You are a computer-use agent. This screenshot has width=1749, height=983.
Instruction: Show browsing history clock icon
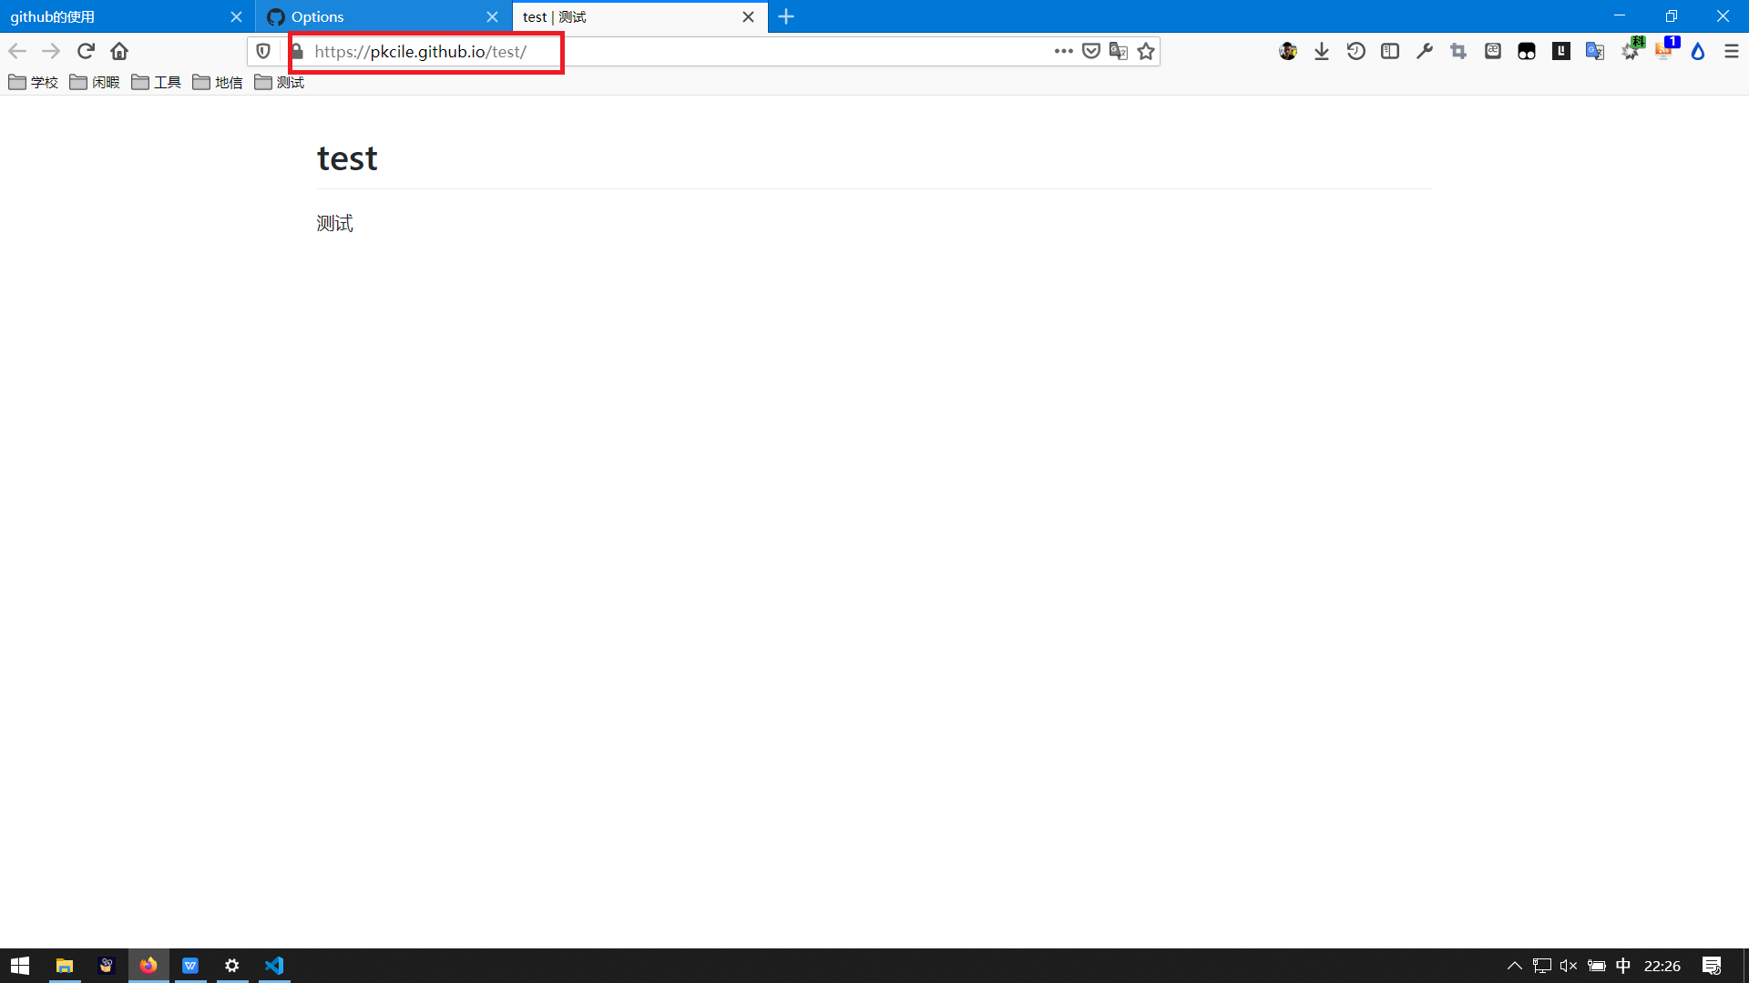[x=1356, y=51]
